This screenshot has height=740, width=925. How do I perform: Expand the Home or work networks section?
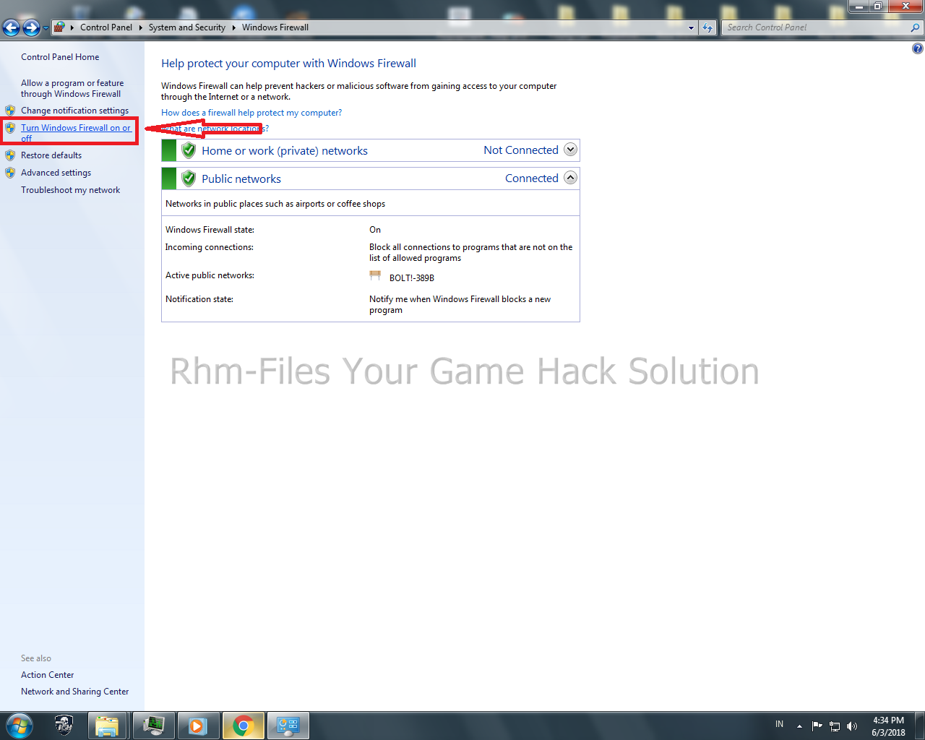point(570,150)
